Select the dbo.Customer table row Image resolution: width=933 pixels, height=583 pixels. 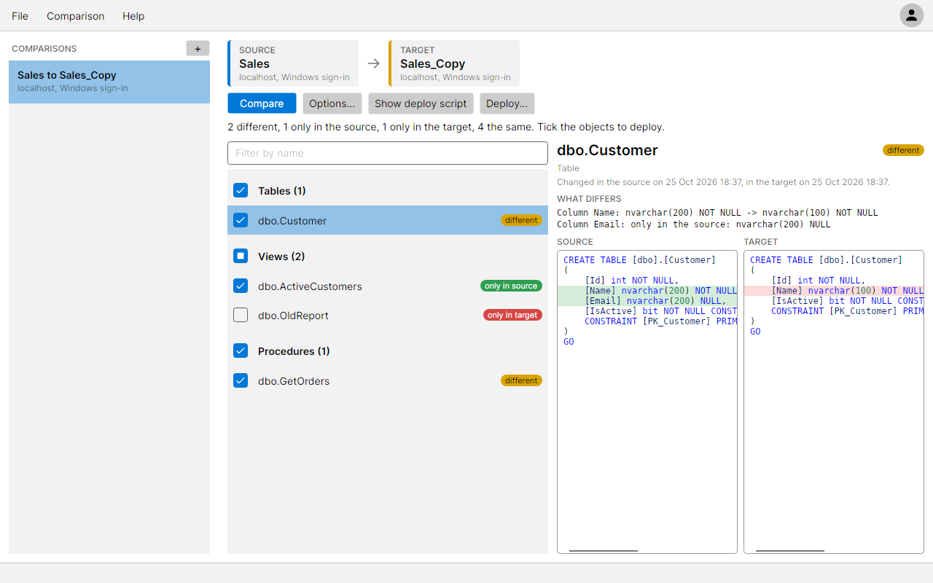coord(388,220)
